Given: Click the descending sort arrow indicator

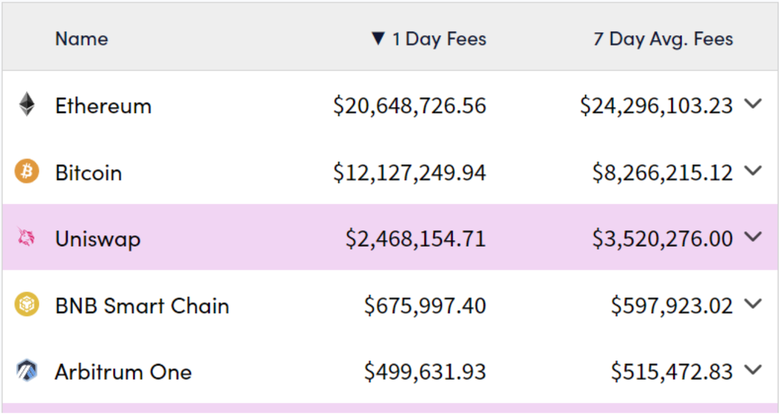Looking at the screenshot, I should 378,39.
